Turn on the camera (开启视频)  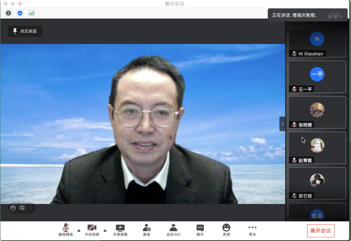pyautogui.click(x=92, y=230)
